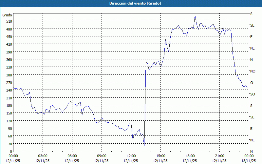Screen dimensions: 262x164
Task: Click the 330 degree axis label
Action: point(9,67)
